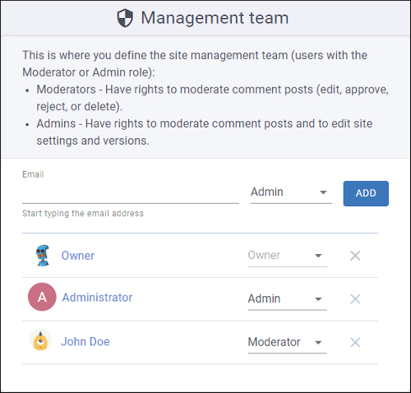
Task: Focus the Email input field
Action: [131, 192]
